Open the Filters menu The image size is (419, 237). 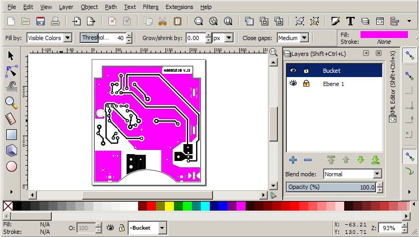click(150, 7)
